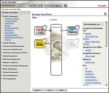
Task: Open Export Driver link
Action: coord(9,30)
